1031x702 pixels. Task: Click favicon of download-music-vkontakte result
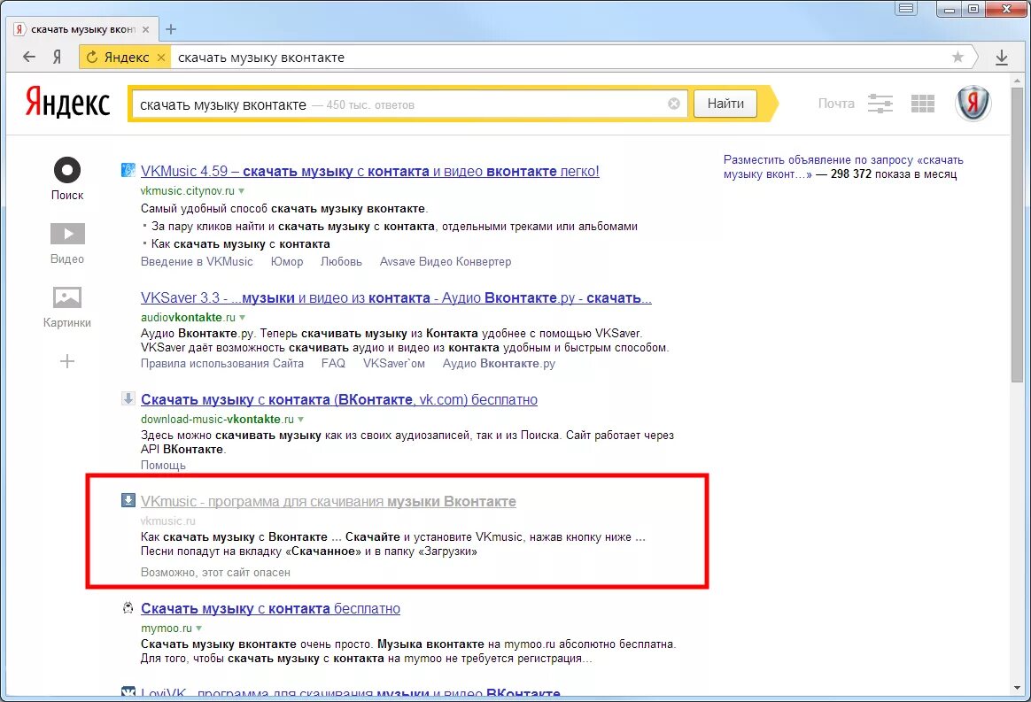click(128, 398)
